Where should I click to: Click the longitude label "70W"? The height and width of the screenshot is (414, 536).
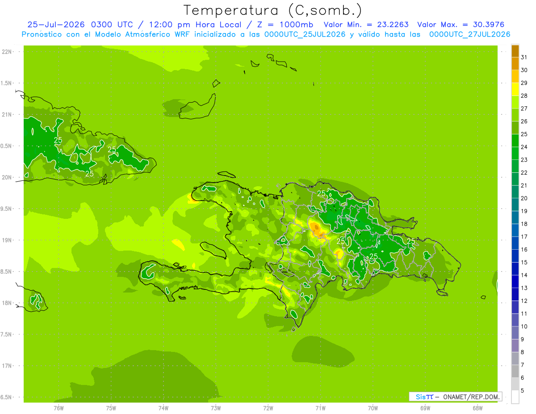373,408
